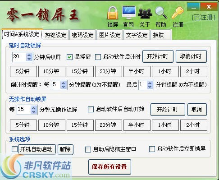Open the 图片设定 tab

tap(110, 35)
